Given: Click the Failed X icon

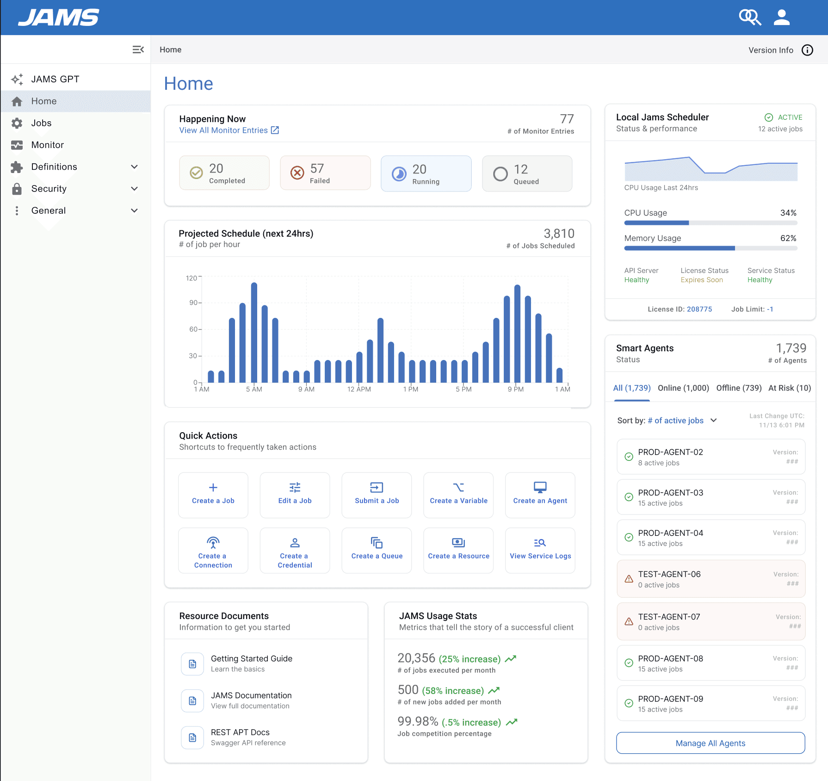Looking at the screenshot, I should tap(297, 173).
